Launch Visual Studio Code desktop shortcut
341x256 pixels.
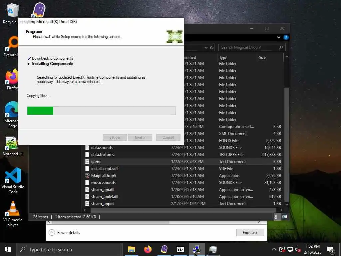click(x=13, y=181)
